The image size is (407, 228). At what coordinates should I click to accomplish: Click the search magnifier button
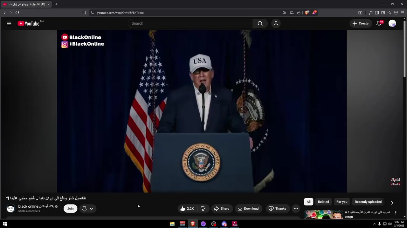click(260, 23)
